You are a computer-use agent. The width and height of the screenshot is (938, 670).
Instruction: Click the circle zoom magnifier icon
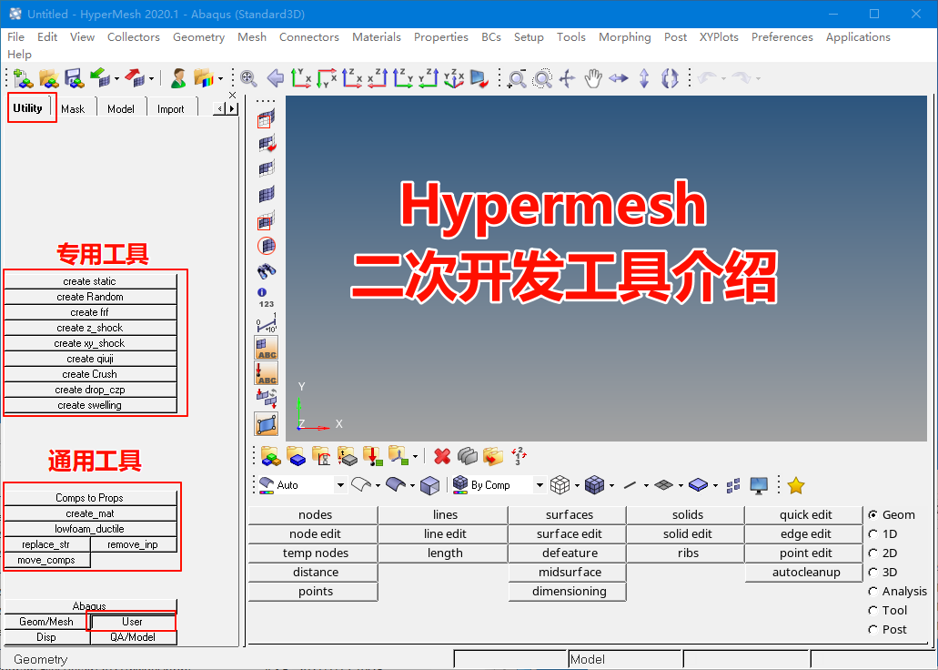[542, 78]
